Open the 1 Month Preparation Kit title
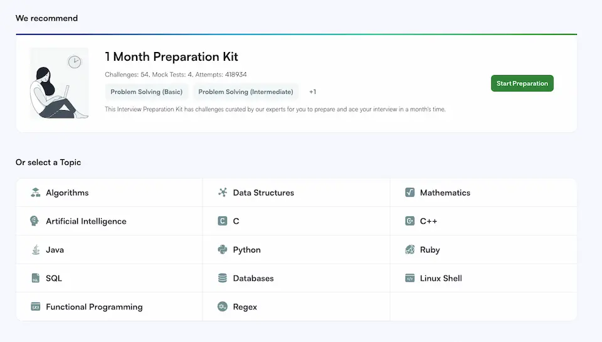602x342 pixels. (x=172, y=57)
